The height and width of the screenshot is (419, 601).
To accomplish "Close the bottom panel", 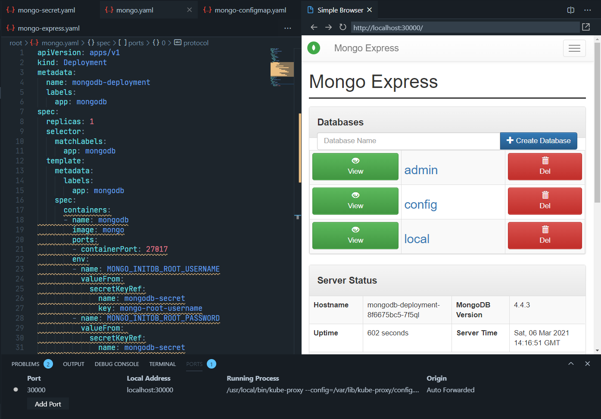I will point(587,364).
